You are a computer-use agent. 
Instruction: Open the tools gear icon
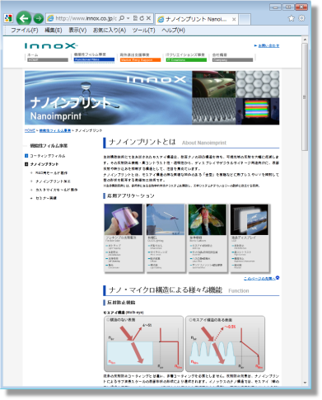coord(301,18)
